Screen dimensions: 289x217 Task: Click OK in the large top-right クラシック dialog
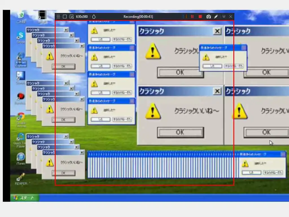(x=266, y=73)
